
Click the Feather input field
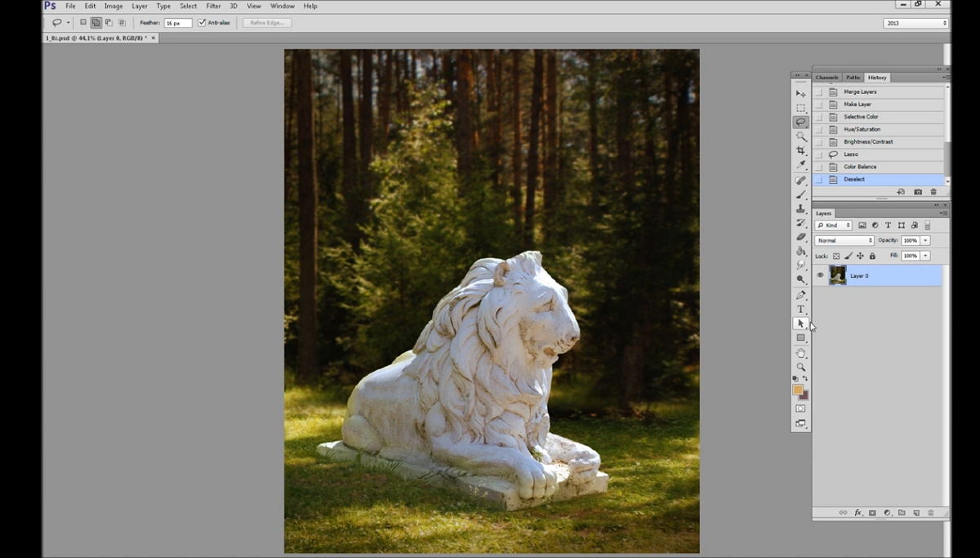pos(178,23)
